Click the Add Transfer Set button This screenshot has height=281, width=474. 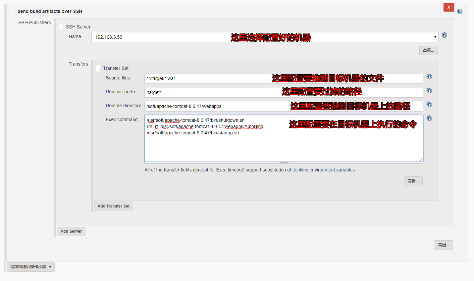tap(114, 206)
